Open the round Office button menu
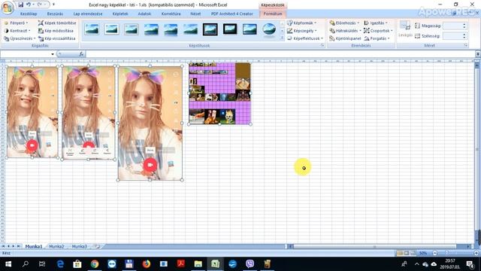This screenshot has height=271, width=481. pos(8,8)
